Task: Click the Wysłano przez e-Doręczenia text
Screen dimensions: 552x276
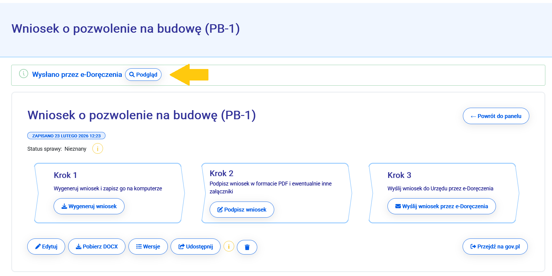Action: coord(77,75)
